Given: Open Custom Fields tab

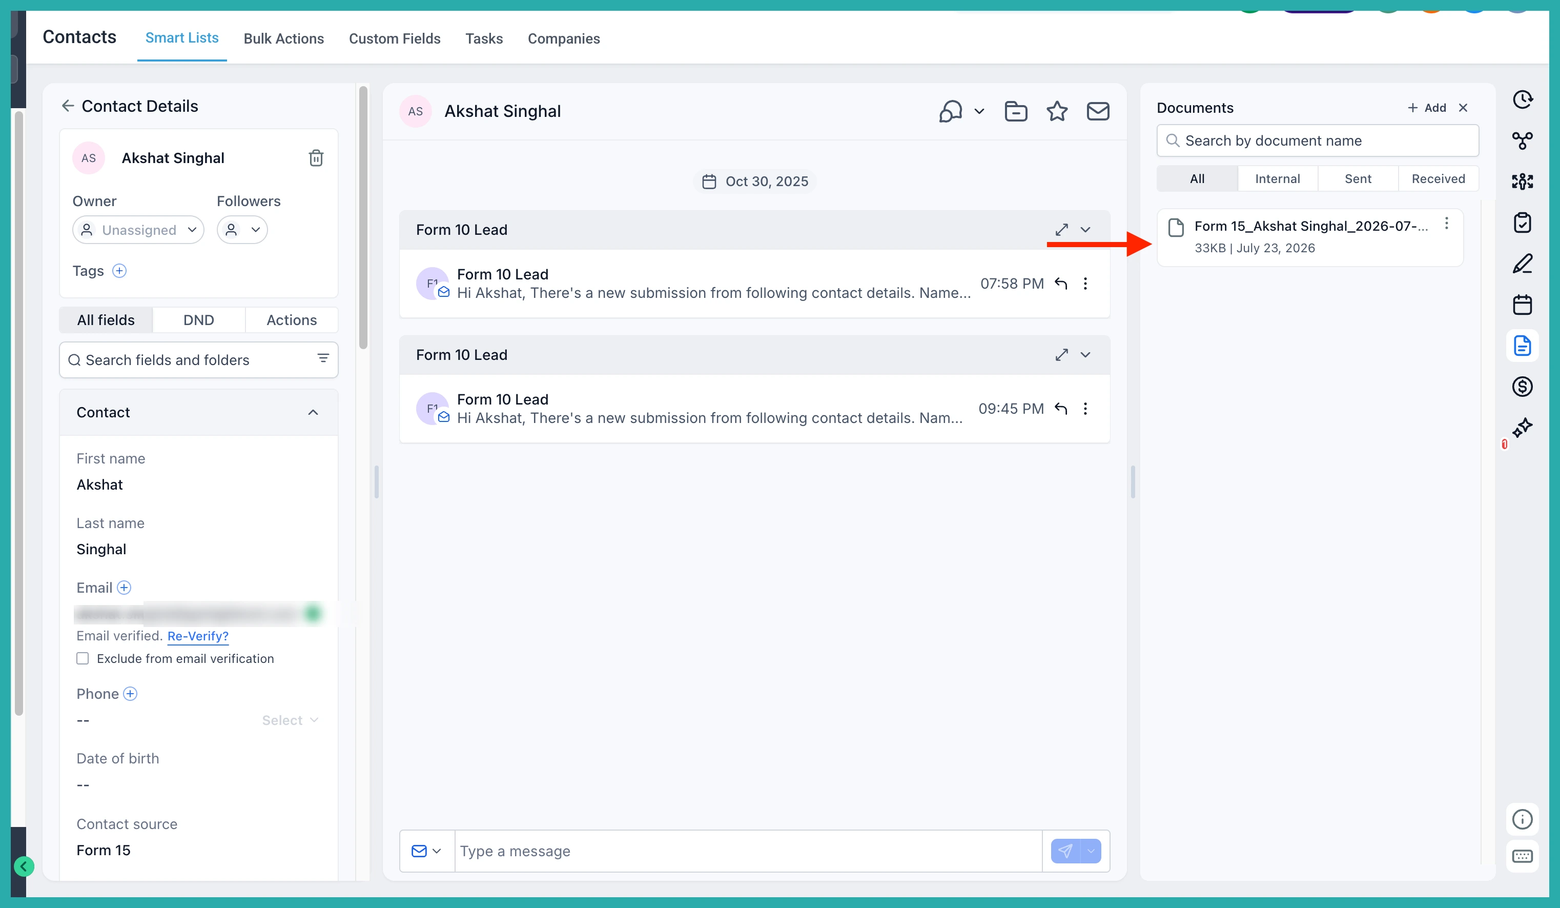Looking at the screenshot, I should pos(394,38).
